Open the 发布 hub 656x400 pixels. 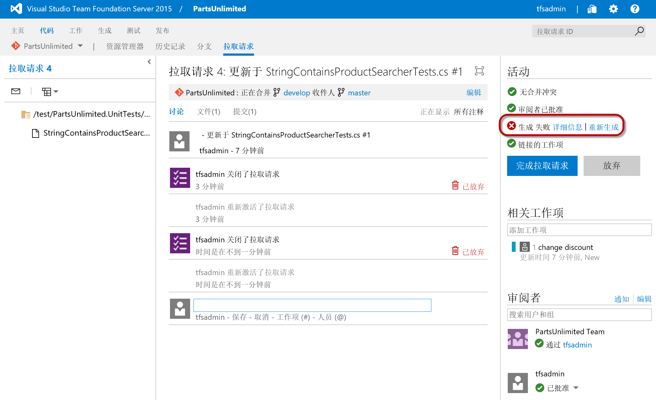162,31
